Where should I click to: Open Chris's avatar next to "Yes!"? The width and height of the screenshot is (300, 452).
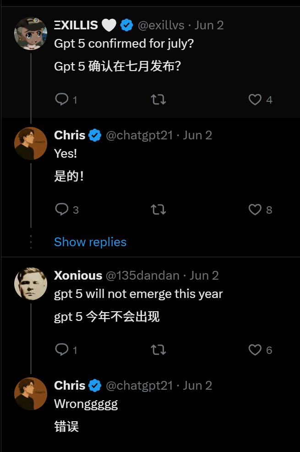(x=31, y=143)
